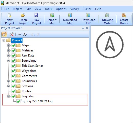Collapse the root Project tree node

click(x=4, y=40)
